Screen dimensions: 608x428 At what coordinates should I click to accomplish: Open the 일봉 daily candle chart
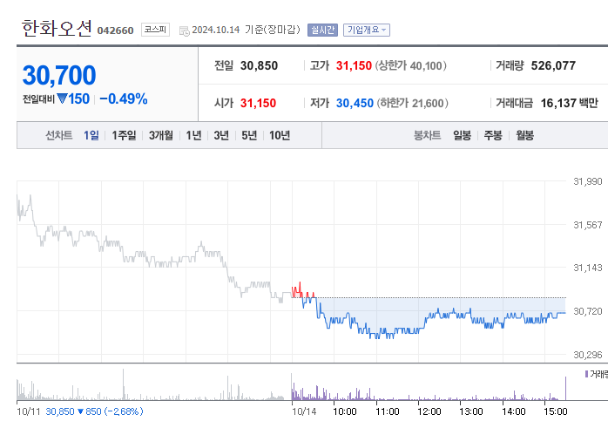pyautogui.click(x=463, y=135)
